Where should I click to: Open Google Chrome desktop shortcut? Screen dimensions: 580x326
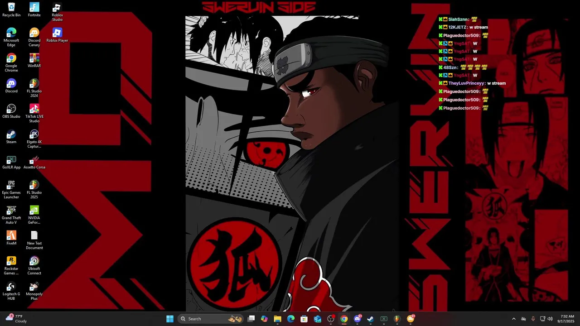pyautogui.click(x=11, y=63)
